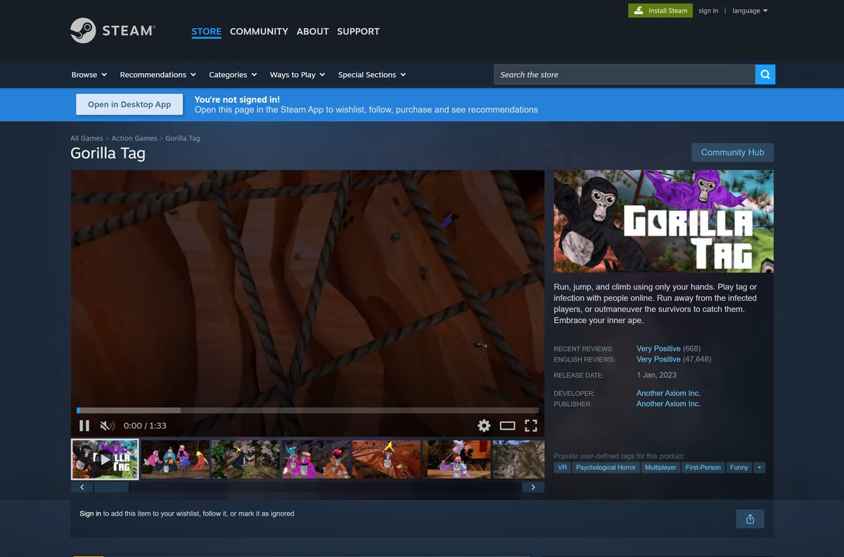Click the video progress bar
Viewport: 844px width, 557px height.
(307, 410)
